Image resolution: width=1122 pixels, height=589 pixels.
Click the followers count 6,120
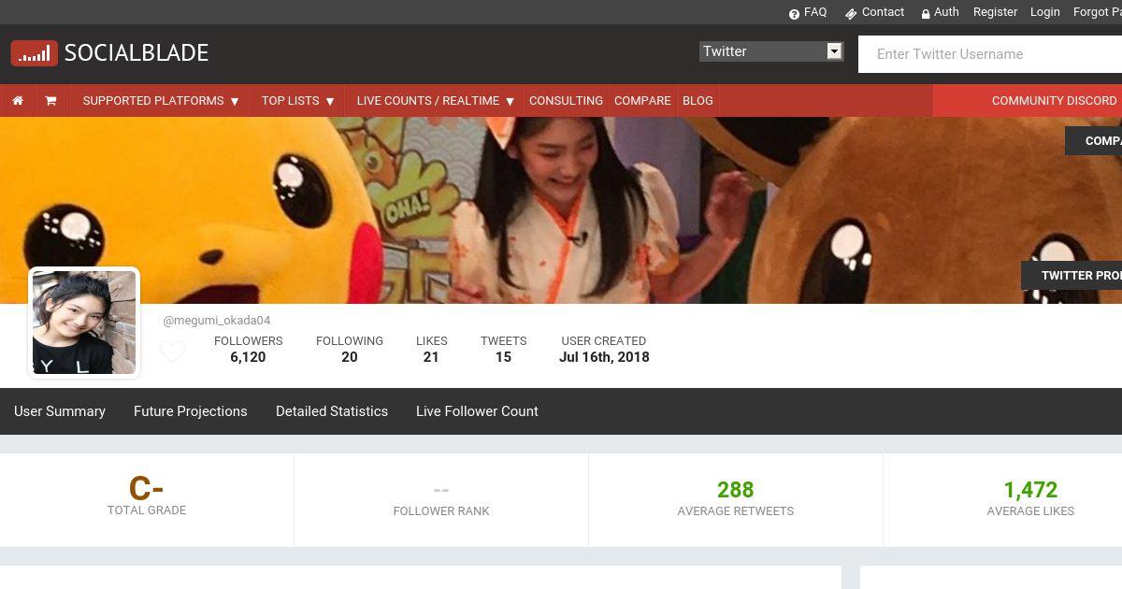click(x=248, y=357)
